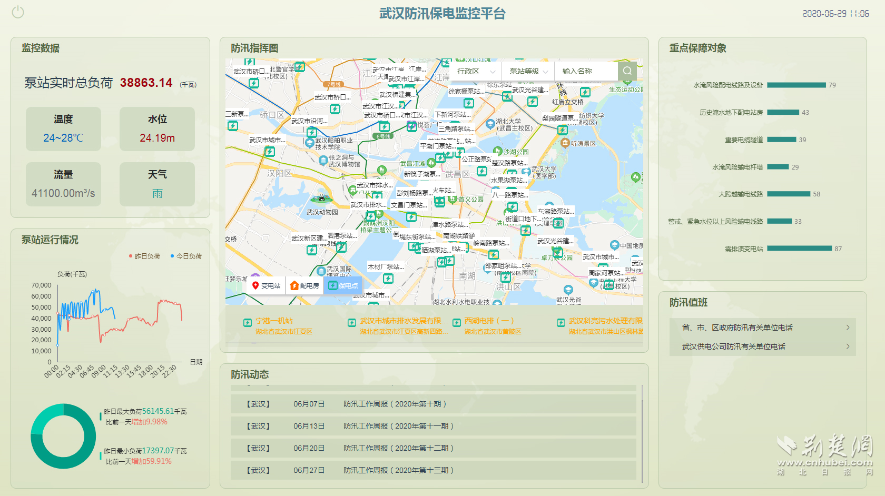The image size is (885, 496).
Task: Toggle the 配电房 map layer
Action: click(x=304, y=285)
